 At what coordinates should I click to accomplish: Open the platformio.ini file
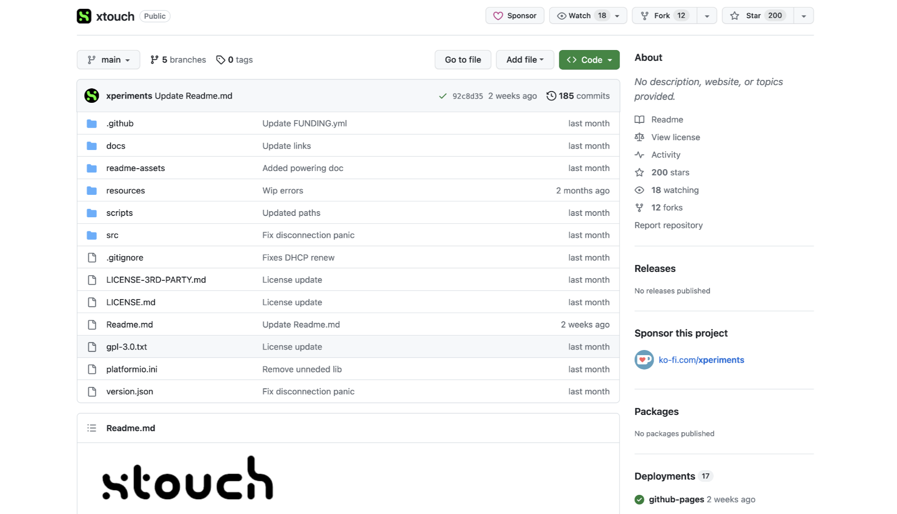pos(132,369)
